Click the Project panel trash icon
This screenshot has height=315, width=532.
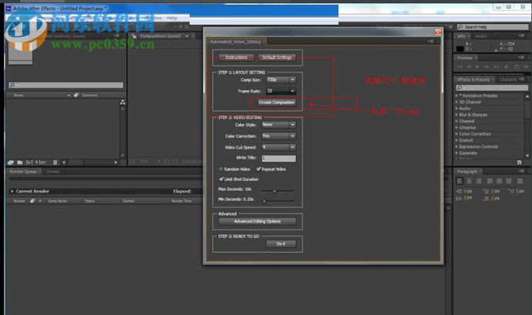click(x=56, y=163)
